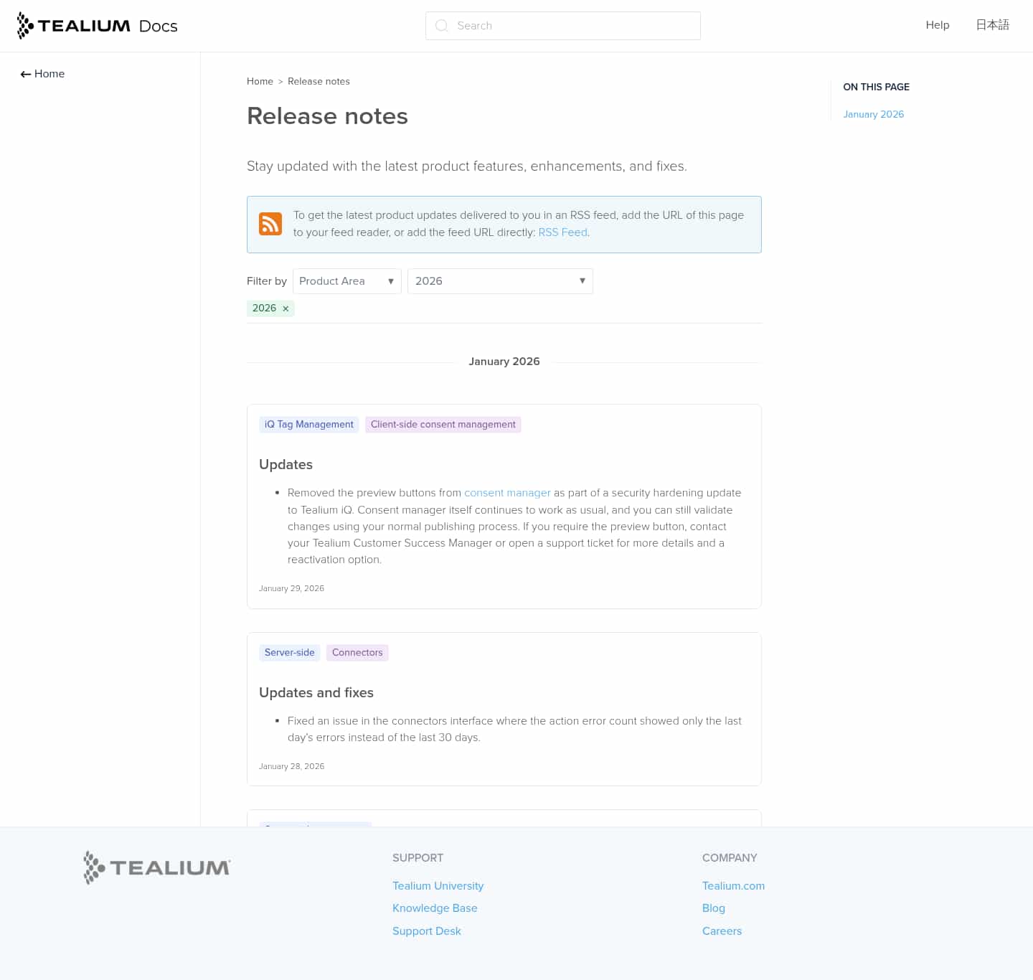
Task: Jump to January 2026 section from On This Page
Action: click(873, 114)
